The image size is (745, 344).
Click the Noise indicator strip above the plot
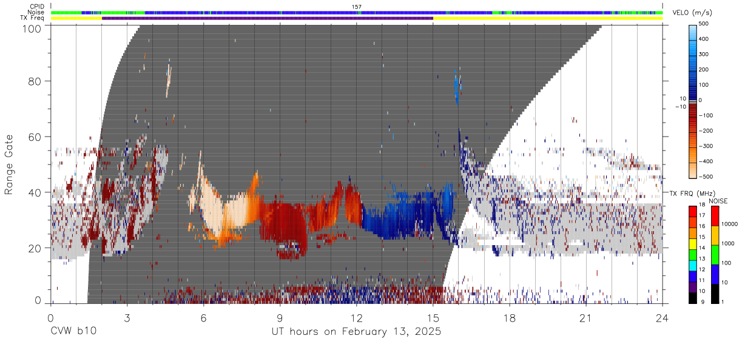click(357, 12)
